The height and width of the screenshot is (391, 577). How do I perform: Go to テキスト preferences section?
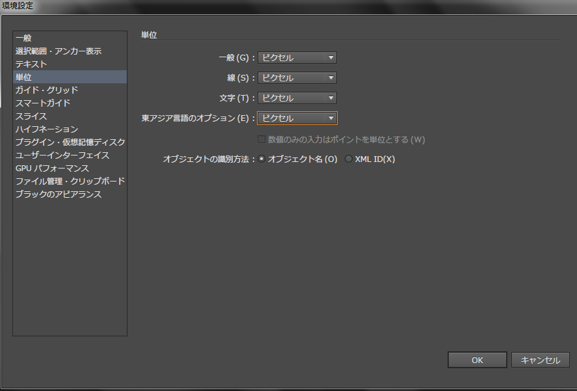pos(70,64)
